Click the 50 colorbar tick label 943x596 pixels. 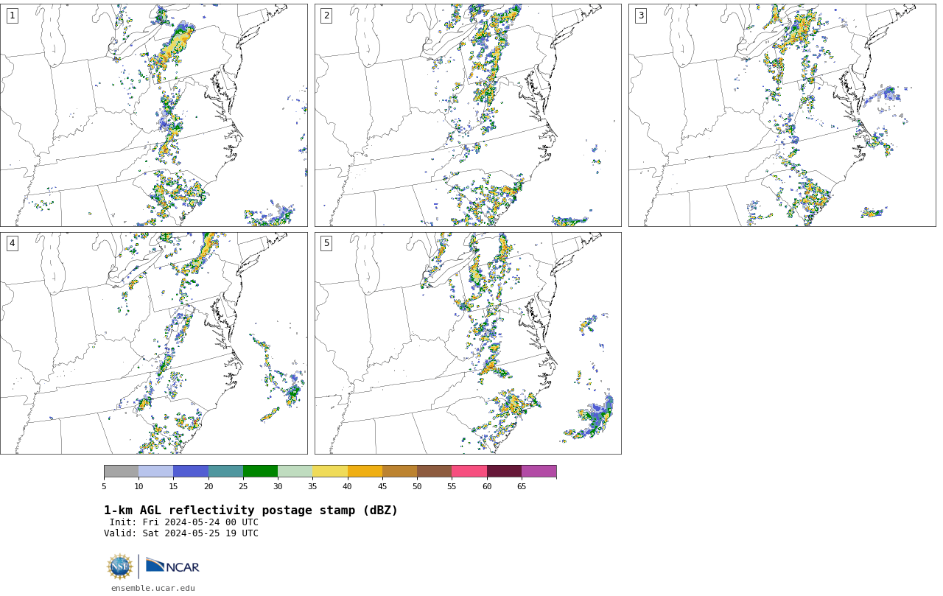pos(417,486)
